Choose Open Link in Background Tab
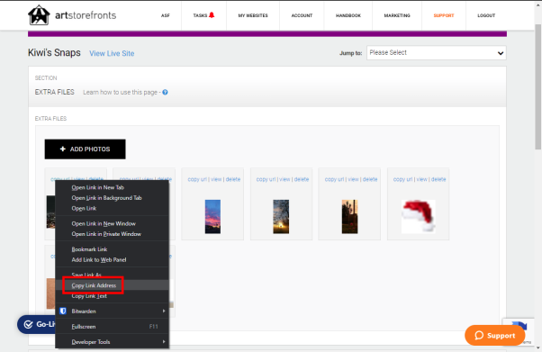This screenshot has width=542, height=352. (x=112, y=198)
